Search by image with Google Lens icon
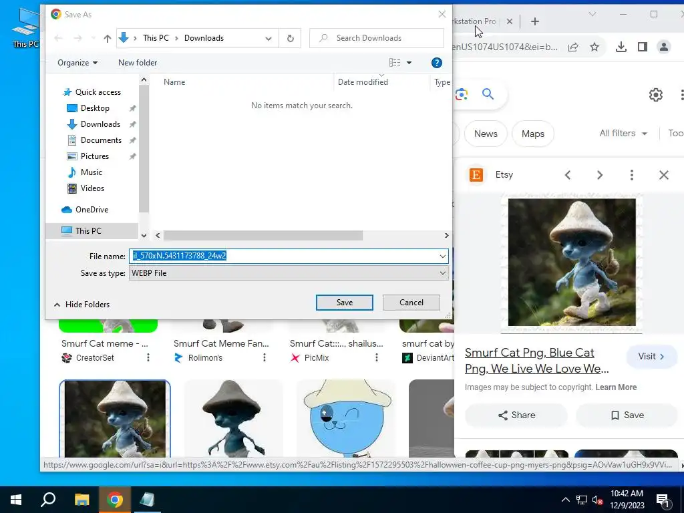 [461, 94]
